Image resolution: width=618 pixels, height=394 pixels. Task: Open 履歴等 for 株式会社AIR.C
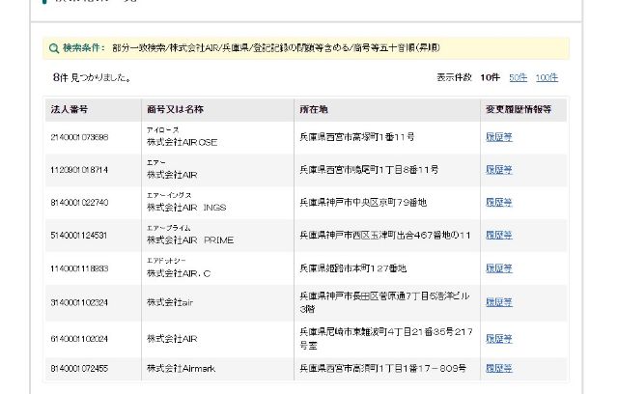tap(499, 268)
